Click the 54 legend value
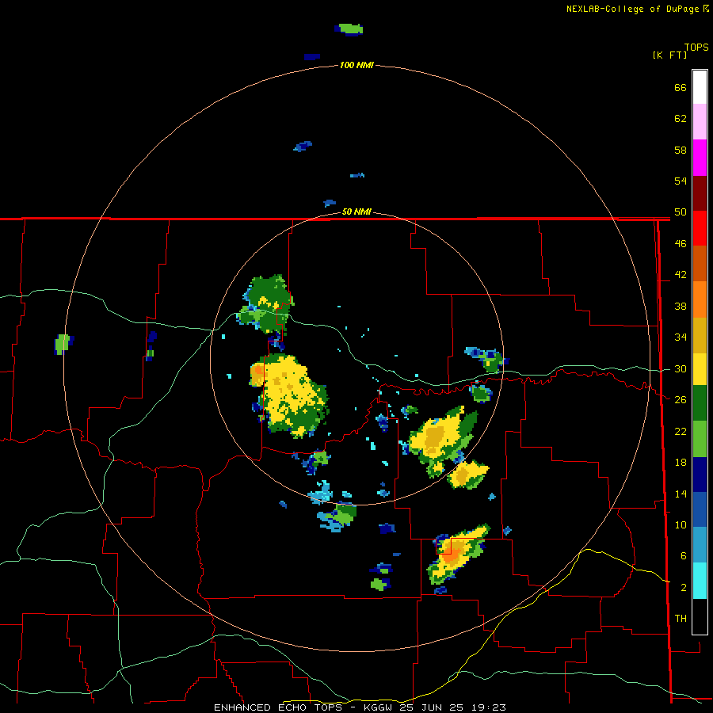Screen dimensions: 713x713 point(681,181)
